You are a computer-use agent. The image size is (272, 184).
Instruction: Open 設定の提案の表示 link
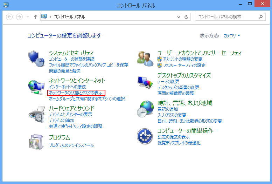pyautogui.click(x=174, y=137)
